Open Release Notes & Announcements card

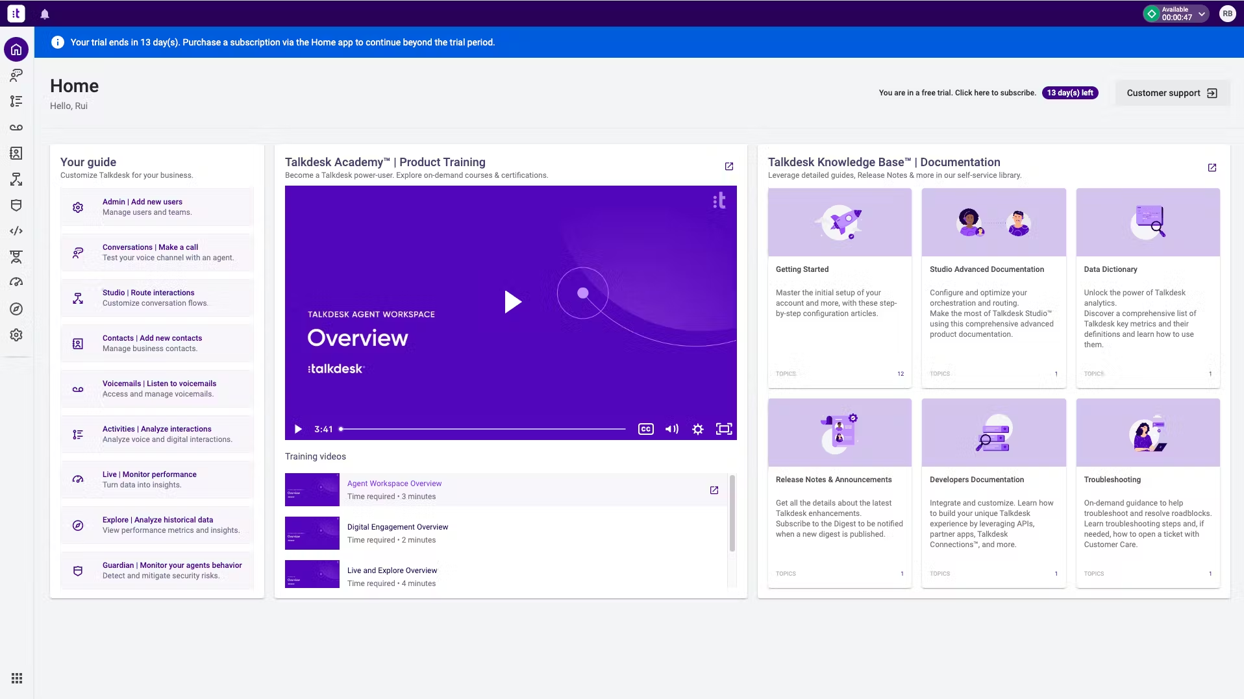(840, 493)
